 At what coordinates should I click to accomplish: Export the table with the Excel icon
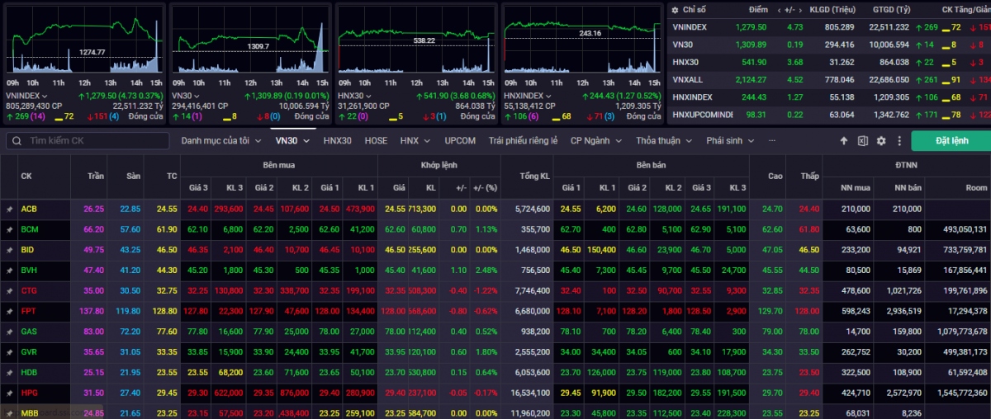tap(863, 141)
